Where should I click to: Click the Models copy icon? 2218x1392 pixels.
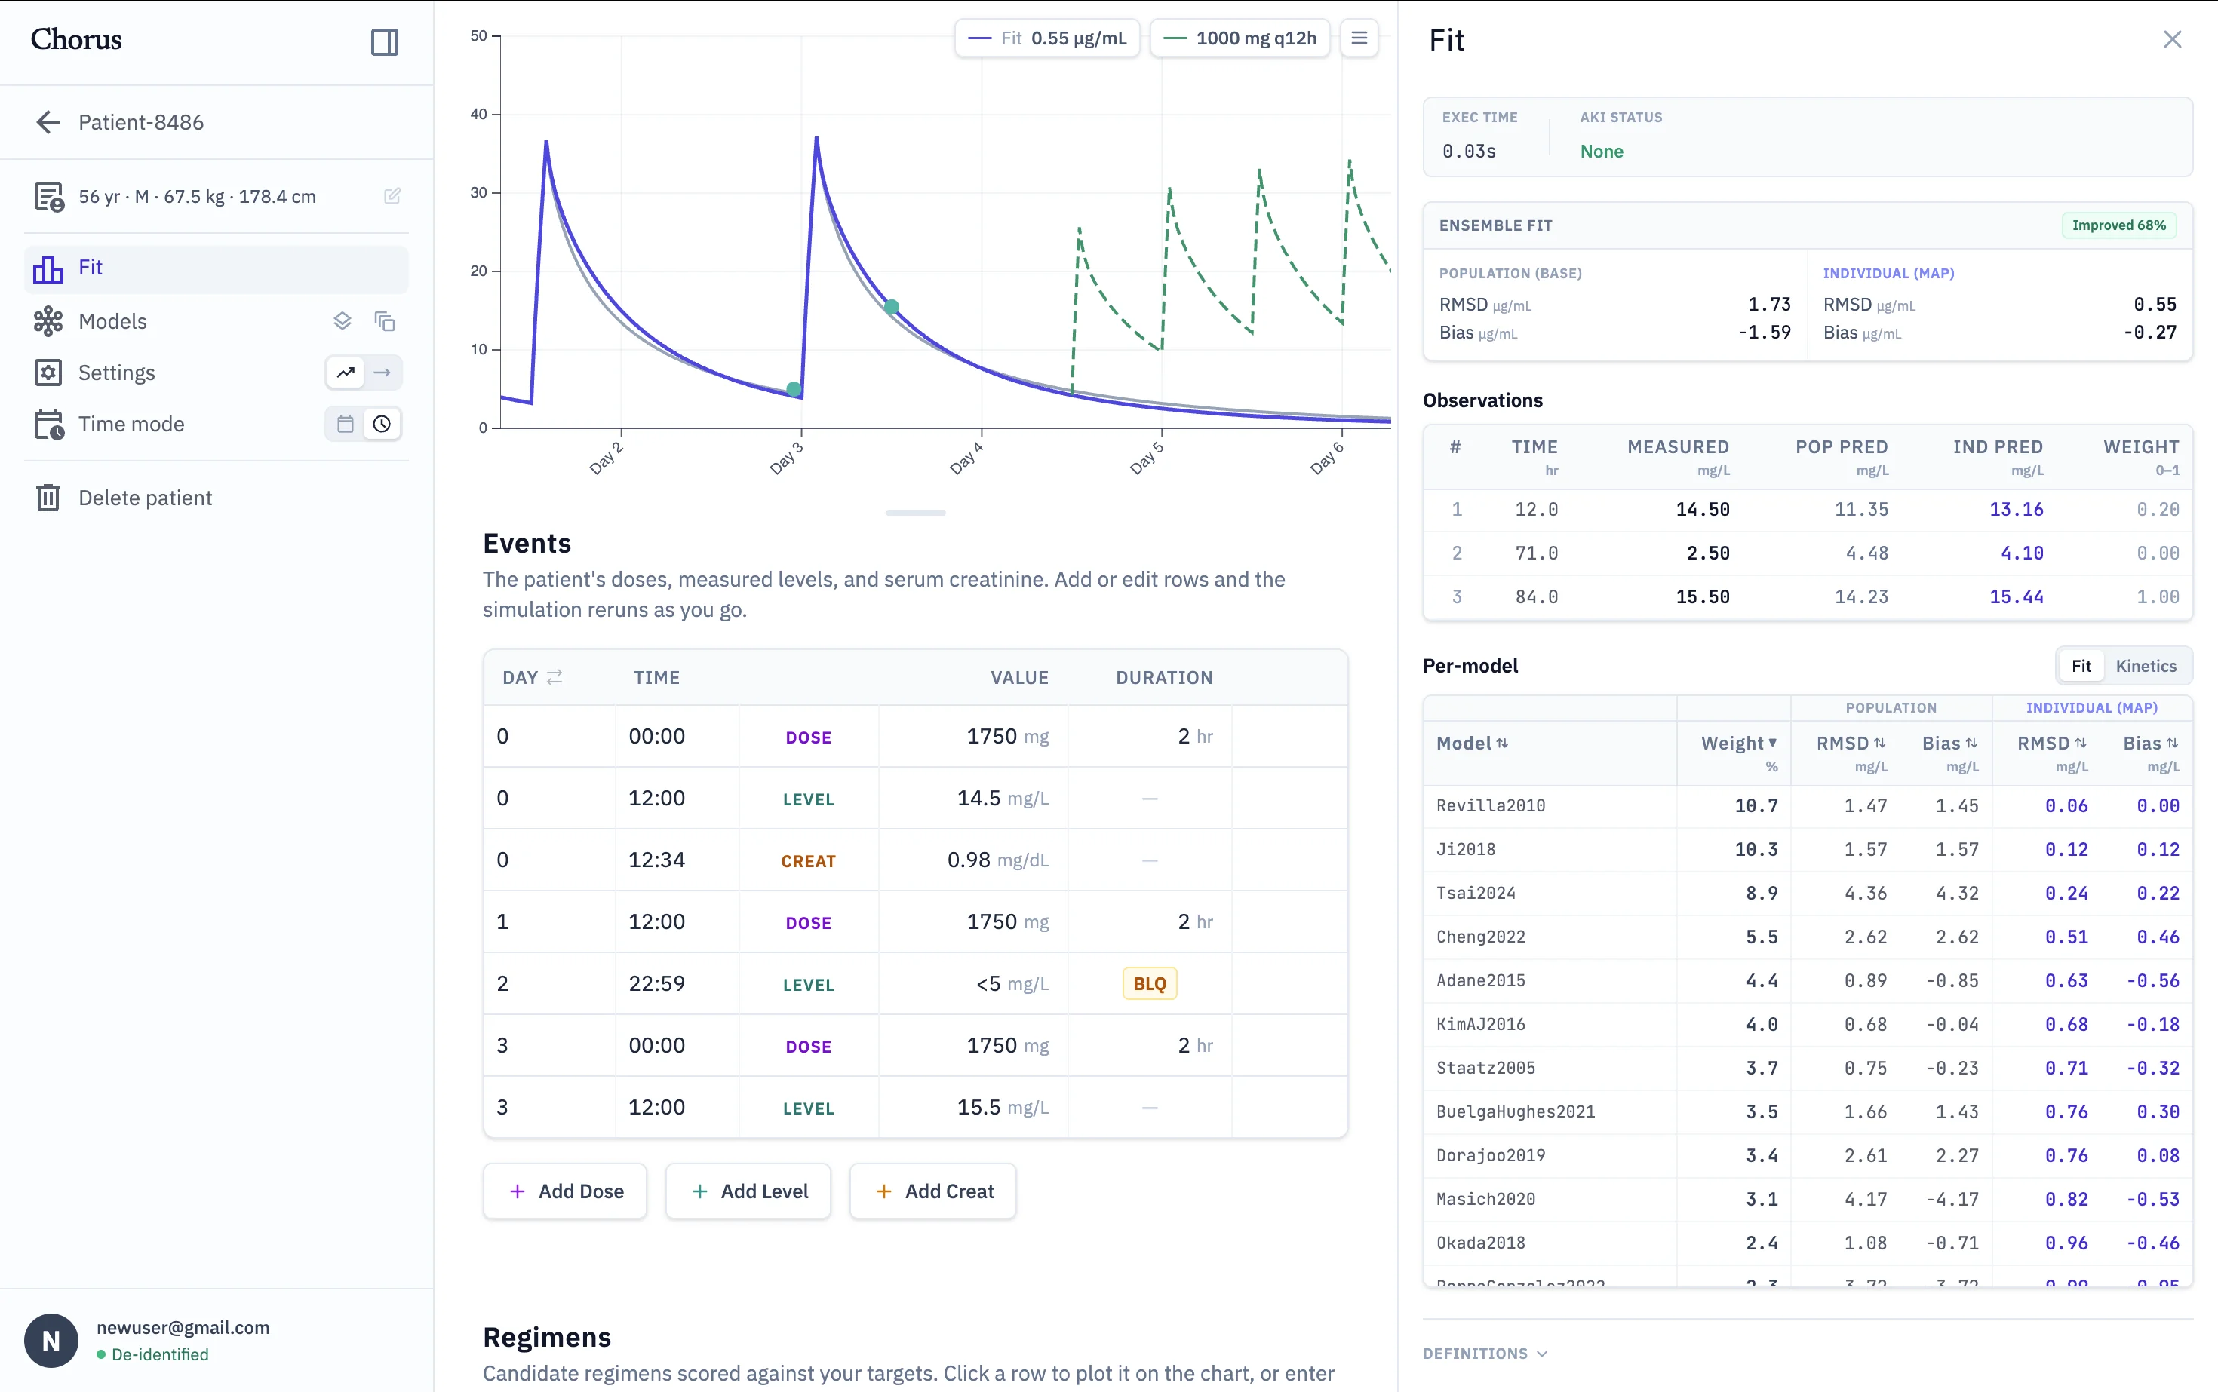coord(384,321)
